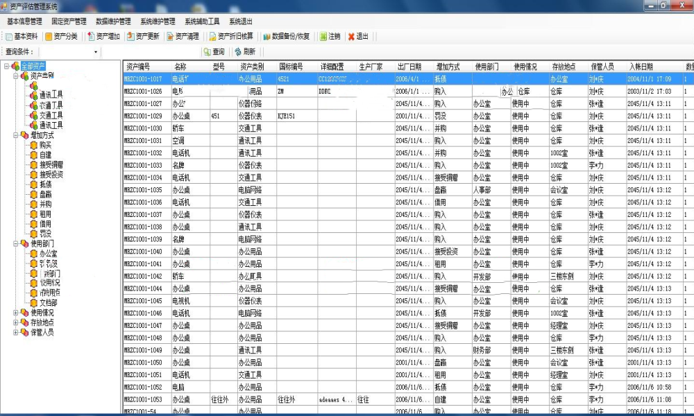Sort by 名称 column header
The height and width of the screenshot is (416, 694).
[190, 67]
